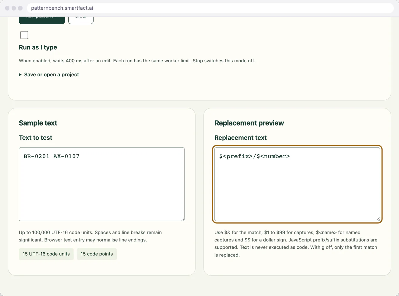Click the green maximize window button
This screenshot has height=296, width=399.
pos(21,8)
